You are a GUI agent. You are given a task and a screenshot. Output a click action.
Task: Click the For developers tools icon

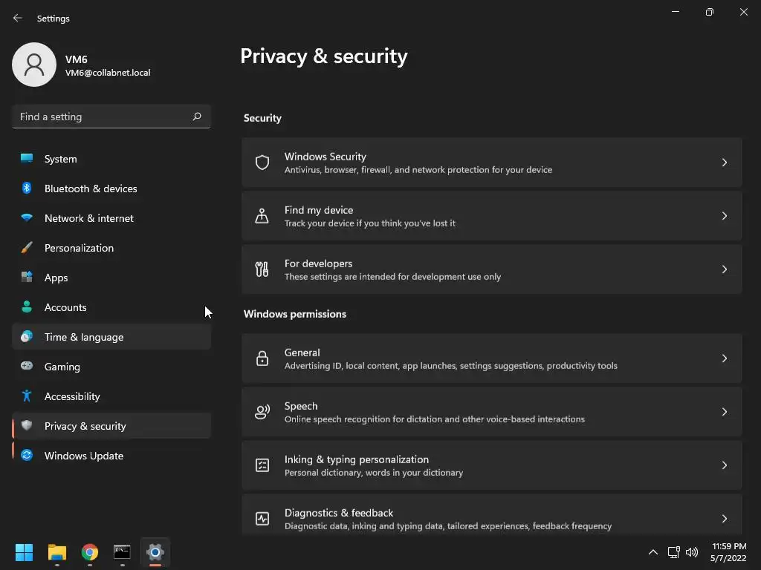[262, 269]
